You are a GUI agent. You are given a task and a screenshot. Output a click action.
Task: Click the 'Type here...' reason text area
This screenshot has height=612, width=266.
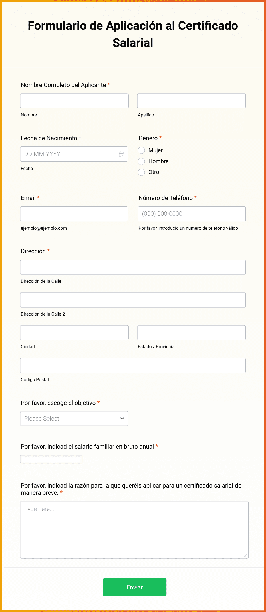[134, 530]
